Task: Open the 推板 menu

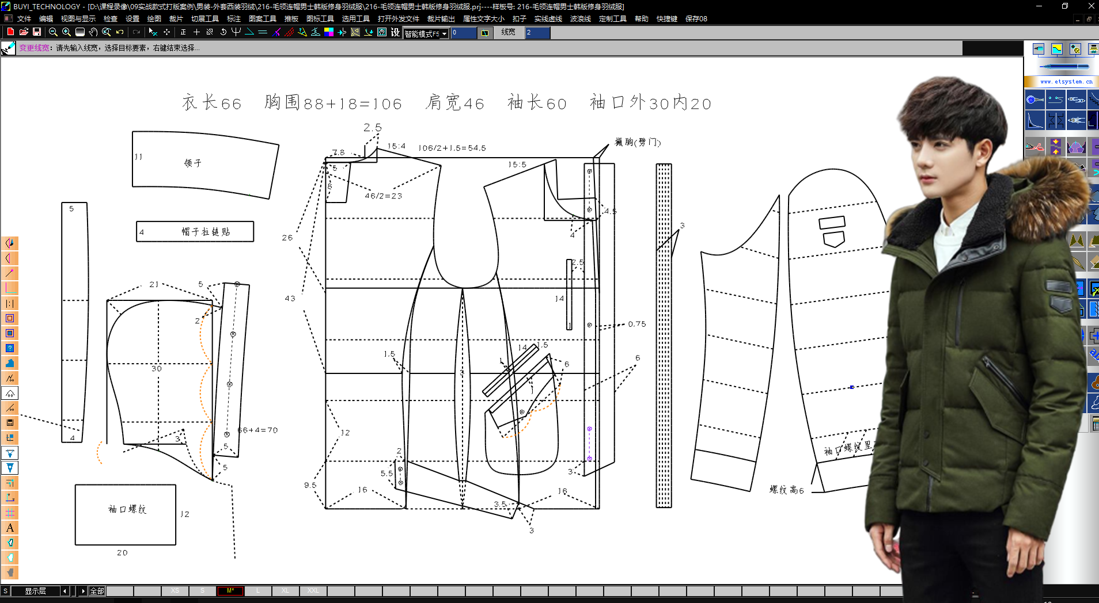Action: pos(291,19)
